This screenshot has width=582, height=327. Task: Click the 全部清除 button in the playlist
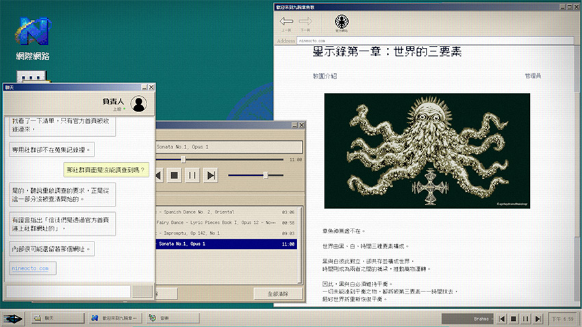[x=278, y=293]
